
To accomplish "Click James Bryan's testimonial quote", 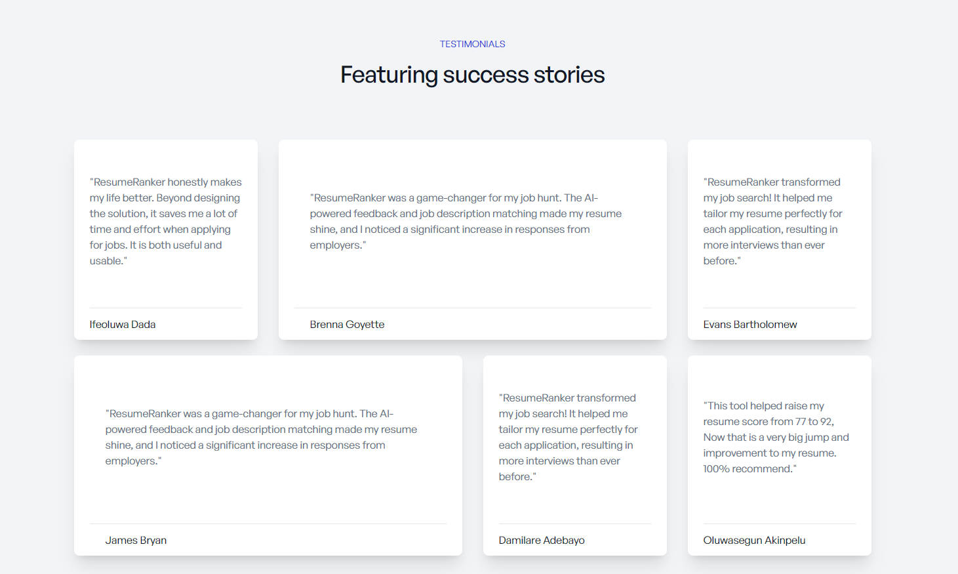I will click(261, 437).
